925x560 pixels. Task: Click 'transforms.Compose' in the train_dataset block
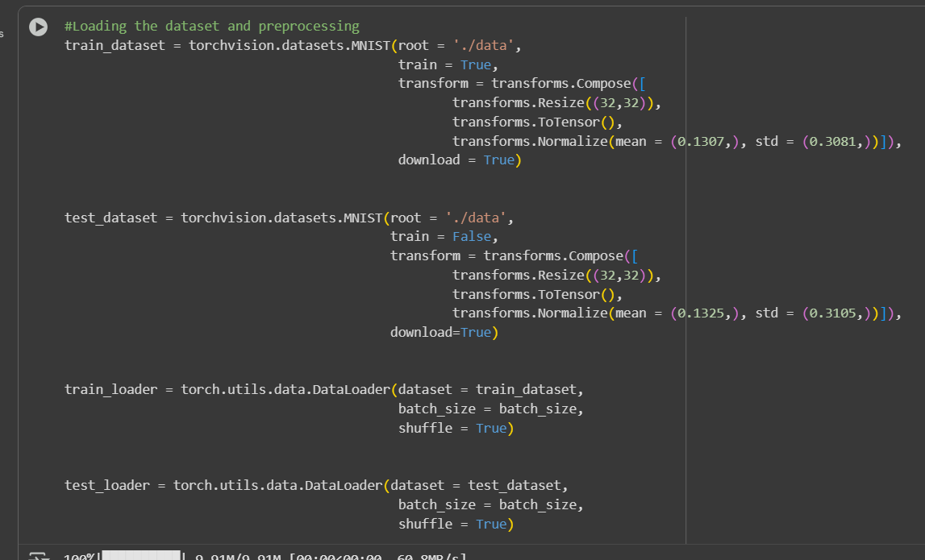pos(561,84)
